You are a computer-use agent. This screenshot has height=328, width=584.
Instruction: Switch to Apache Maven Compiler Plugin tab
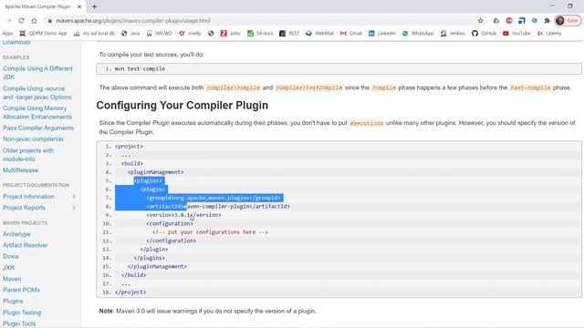click(37, 6)
